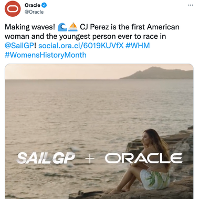Click the #WomensHistoryMonth hashtag
This screenshot has height=199, width=199.
click(x=46, y=55)
